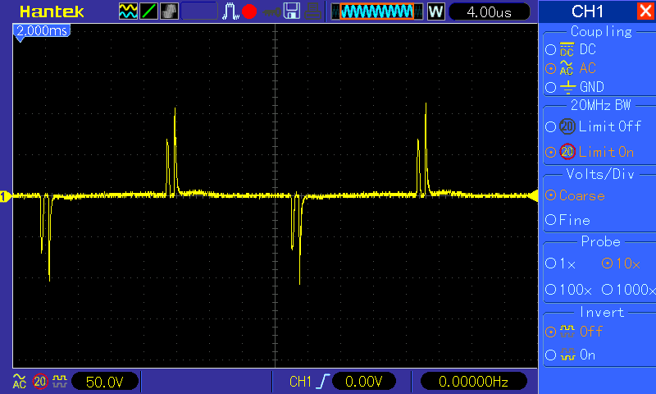The image size is (656, 394).
Task: Click the channel 1 ground level marker
Action: [x=5, y=196]
